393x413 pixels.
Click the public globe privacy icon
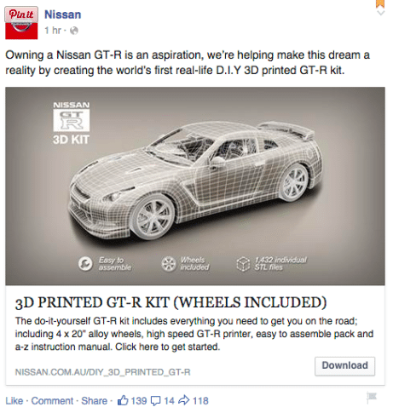coord(74,31)
